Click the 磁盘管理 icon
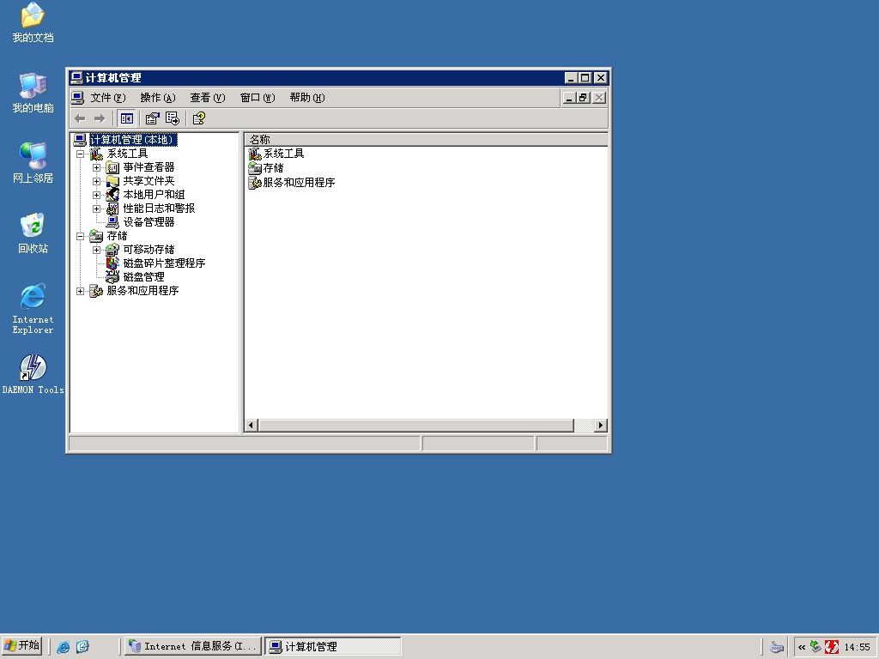This screenshot has height=659, width=879. 112,277
